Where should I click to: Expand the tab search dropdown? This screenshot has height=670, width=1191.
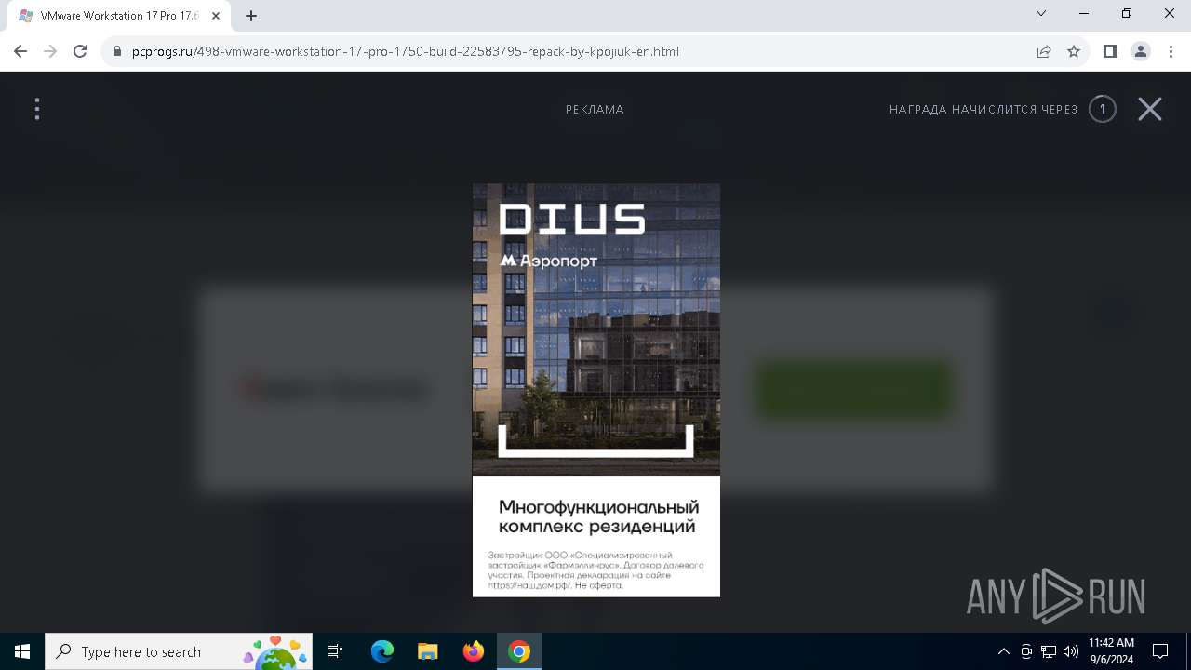1041,13
